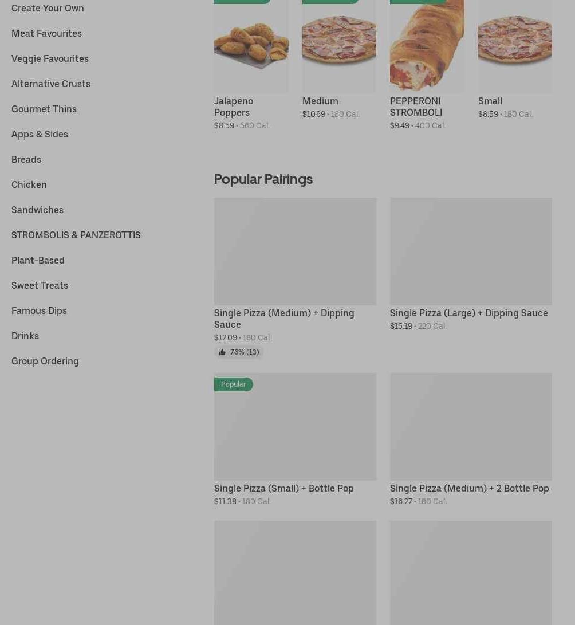This screenshot has height=625, width=575.
Task: Open the Group Ordering link
Action: pos(45,361)
